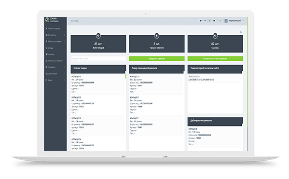This screenshot has height=179, width=289.
Task: Click the Распечатать отчёт по ревизии button
Action: [x=215, y=59]
